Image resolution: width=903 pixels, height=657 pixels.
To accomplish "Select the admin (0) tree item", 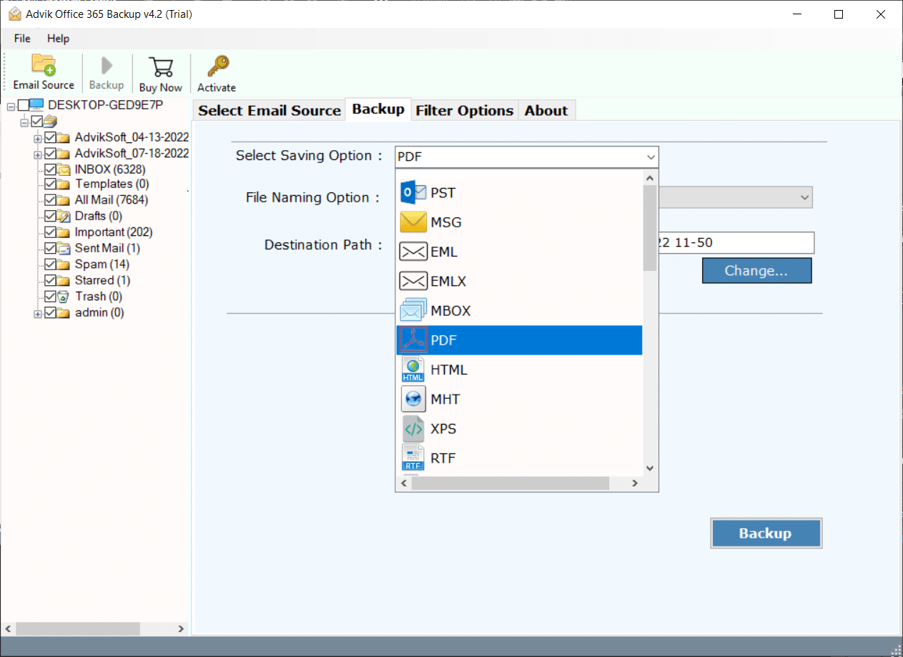I will tap(99, 312).
